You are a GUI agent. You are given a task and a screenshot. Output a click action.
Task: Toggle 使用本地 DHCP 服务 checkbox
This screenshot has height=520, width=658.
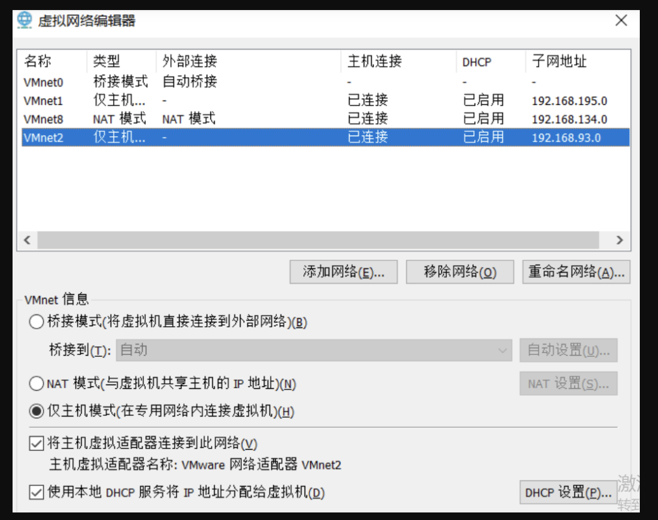pos(36,492)
